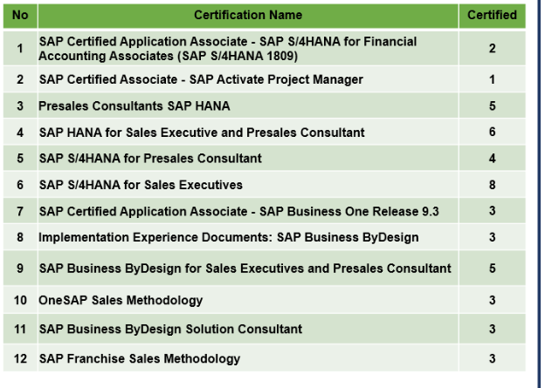Select 'Implementation Experience Documents: SAP Business ByDesign'

pos(228,237)
